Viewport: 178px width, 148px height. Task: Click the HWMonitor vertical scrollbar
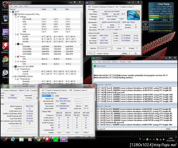pos(81,45)
